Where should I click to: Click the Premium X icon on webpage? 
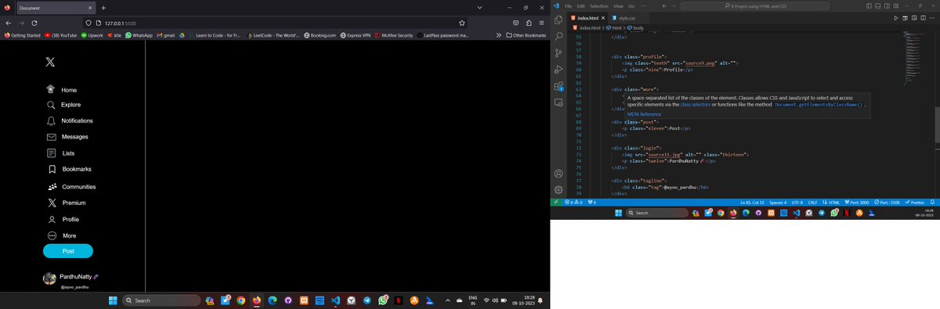click(52, 203)
